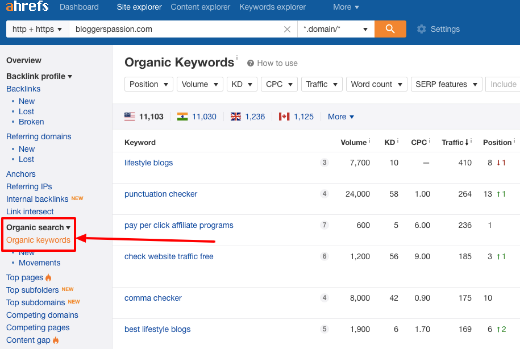Select the Canada flag count 1,125
This screenshot has height=349, width=520.
tap(296, 117)
